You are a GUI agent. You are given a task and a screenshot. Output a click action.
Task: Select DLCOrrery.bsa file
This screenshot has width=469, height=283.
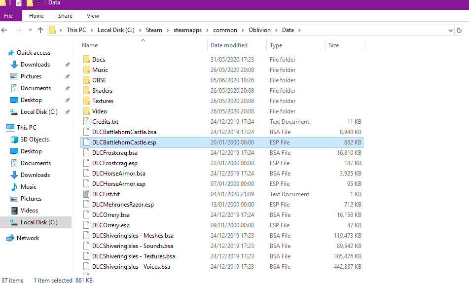(x=111, y=215)
